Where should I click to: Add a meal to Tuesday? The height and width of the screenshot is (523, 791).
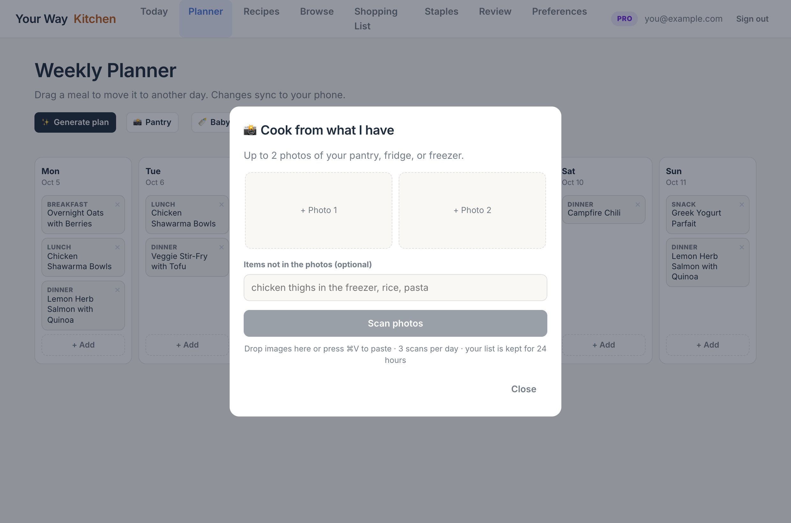[x=188, y=345]
